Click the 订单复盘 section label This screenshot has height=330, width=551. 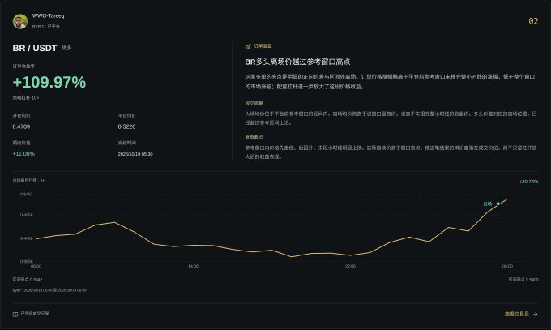pos(263,46)
